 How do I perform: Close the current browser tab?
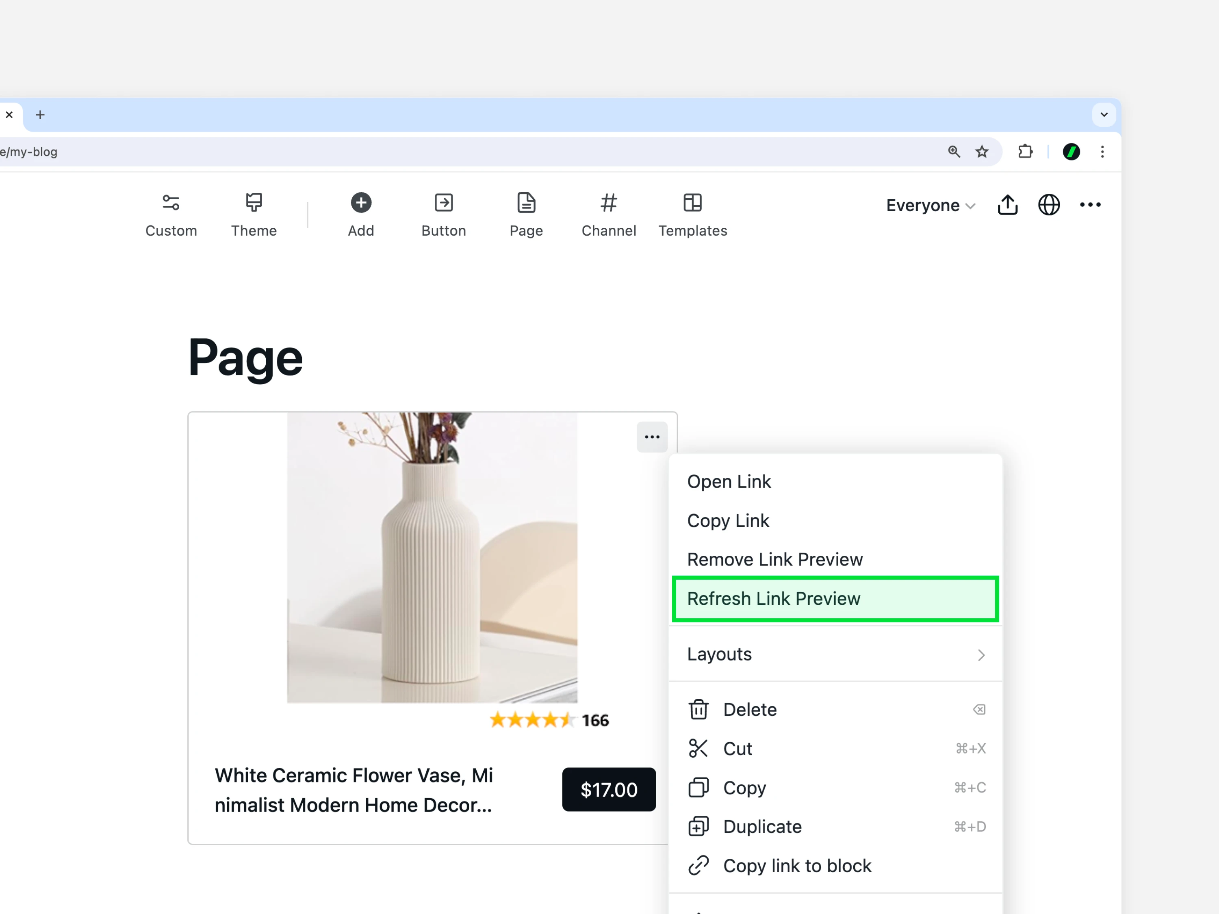pyautogui.click(x=9, y=115)
